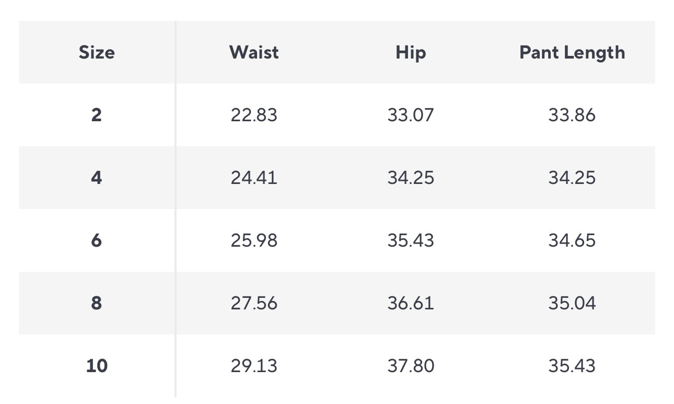674x404 pixels.
Task: Click pant length value 33.86
Action: (x=572, y=115)
